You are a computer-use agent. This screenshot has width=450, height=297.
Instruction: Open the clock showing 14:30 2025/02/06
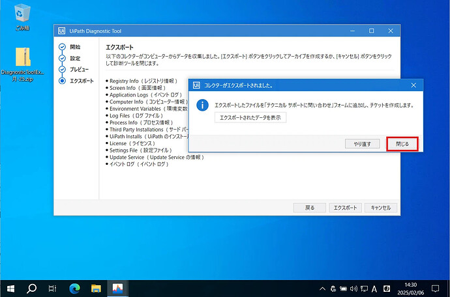coord(410,289)
